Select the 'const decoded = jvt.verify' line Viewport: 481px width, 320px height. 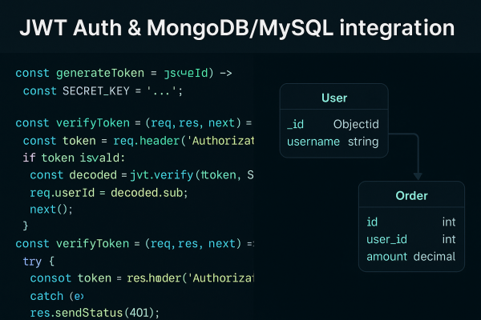tap(142, 175)
